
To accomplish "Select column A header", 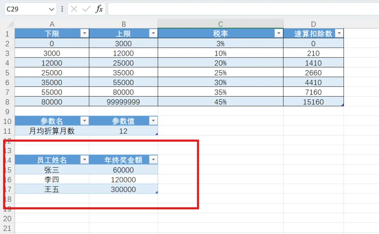I will tap(52, 24).
